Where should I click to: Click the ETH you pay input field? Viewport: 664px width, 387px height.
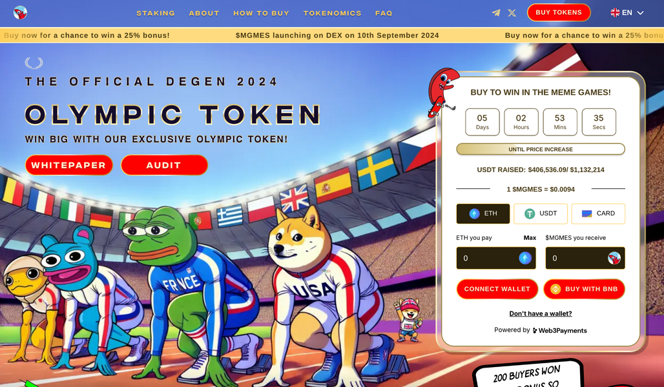coord(496,258)
